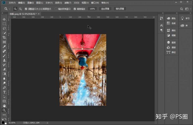
Task: Click the zoom percentage field in status bar
Action: [x=12, y=123]
